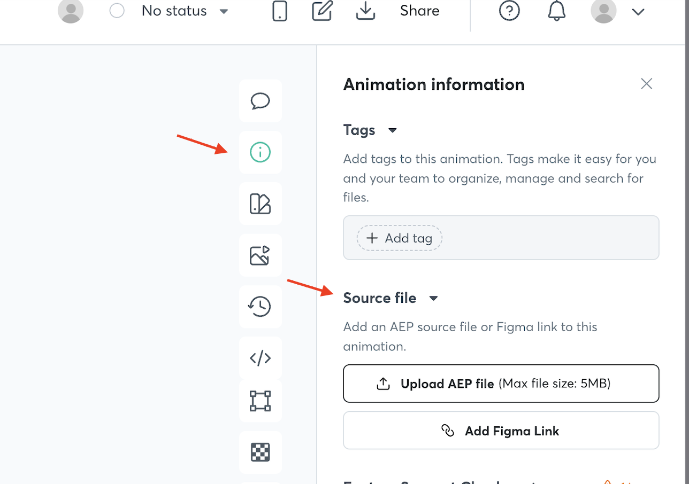Viewport: 689px width, 484px height.
Task: Open the color palette editor icon
Action: coord(260,204)
